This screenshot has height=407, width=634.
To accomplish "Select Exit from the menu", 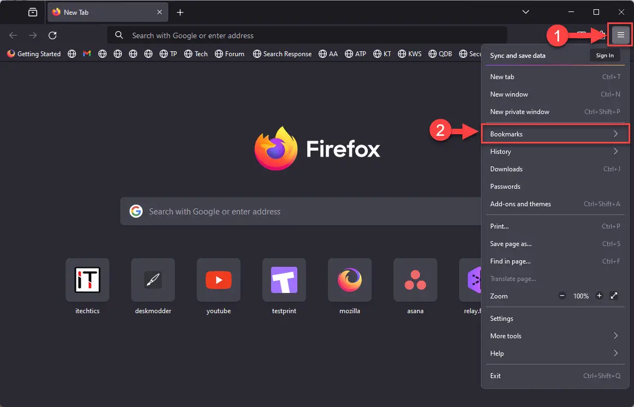I will click(x=555, y=375).
